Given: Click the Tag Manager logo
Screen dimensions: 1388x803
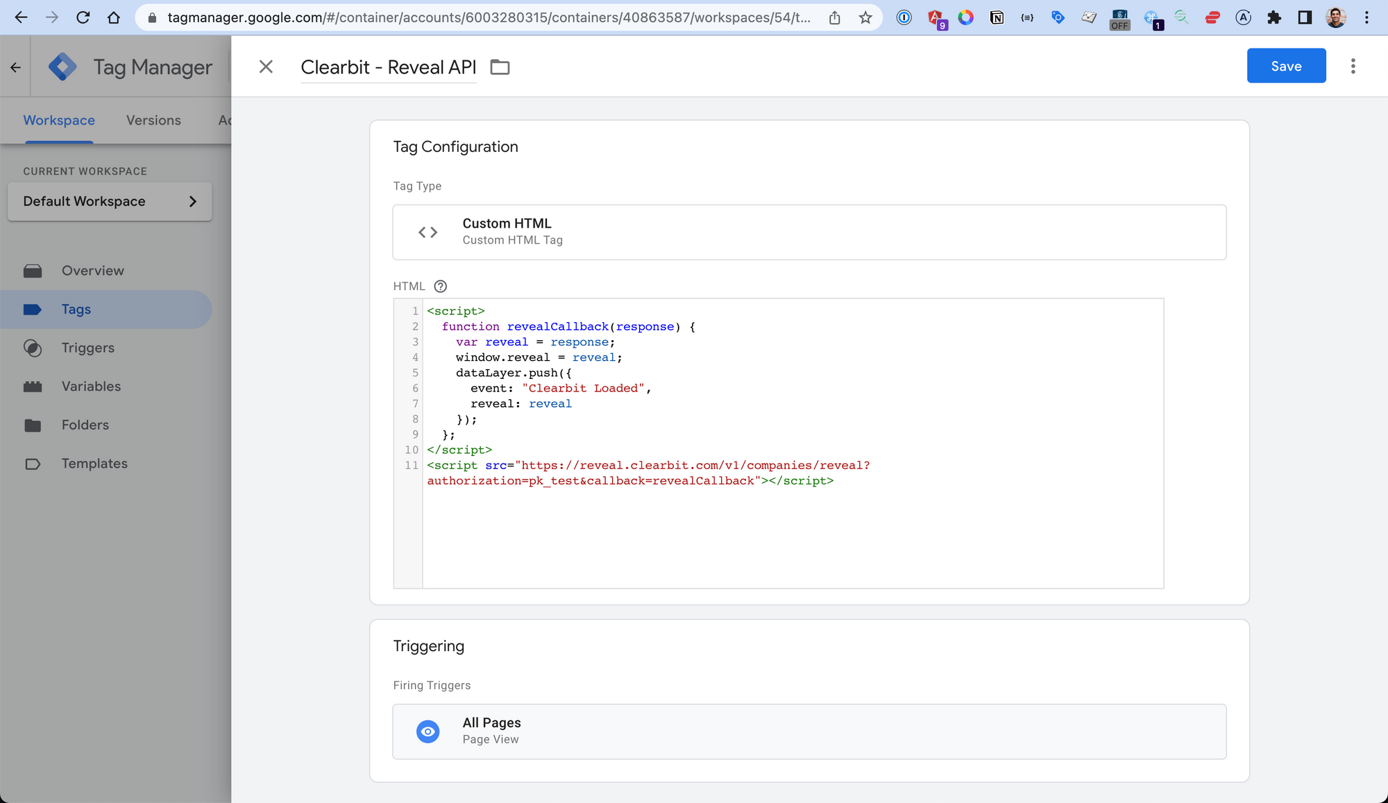Looking at the screenshot, I should [62, 67].
